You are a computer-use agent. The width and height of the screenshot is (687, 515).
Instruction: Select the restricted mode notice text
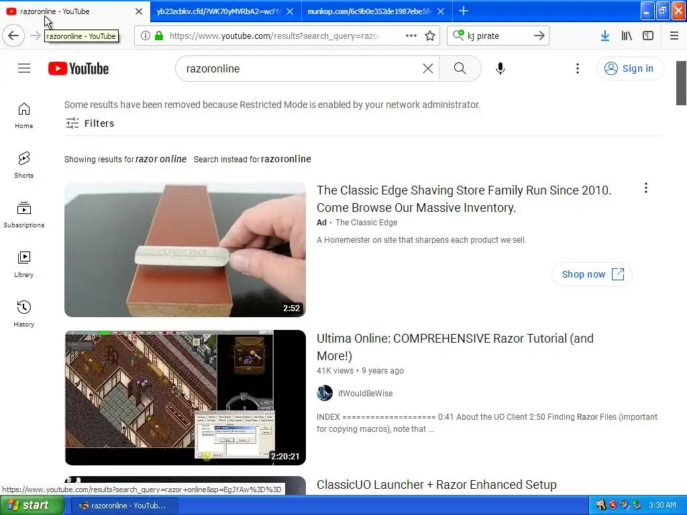click(272, 105)
